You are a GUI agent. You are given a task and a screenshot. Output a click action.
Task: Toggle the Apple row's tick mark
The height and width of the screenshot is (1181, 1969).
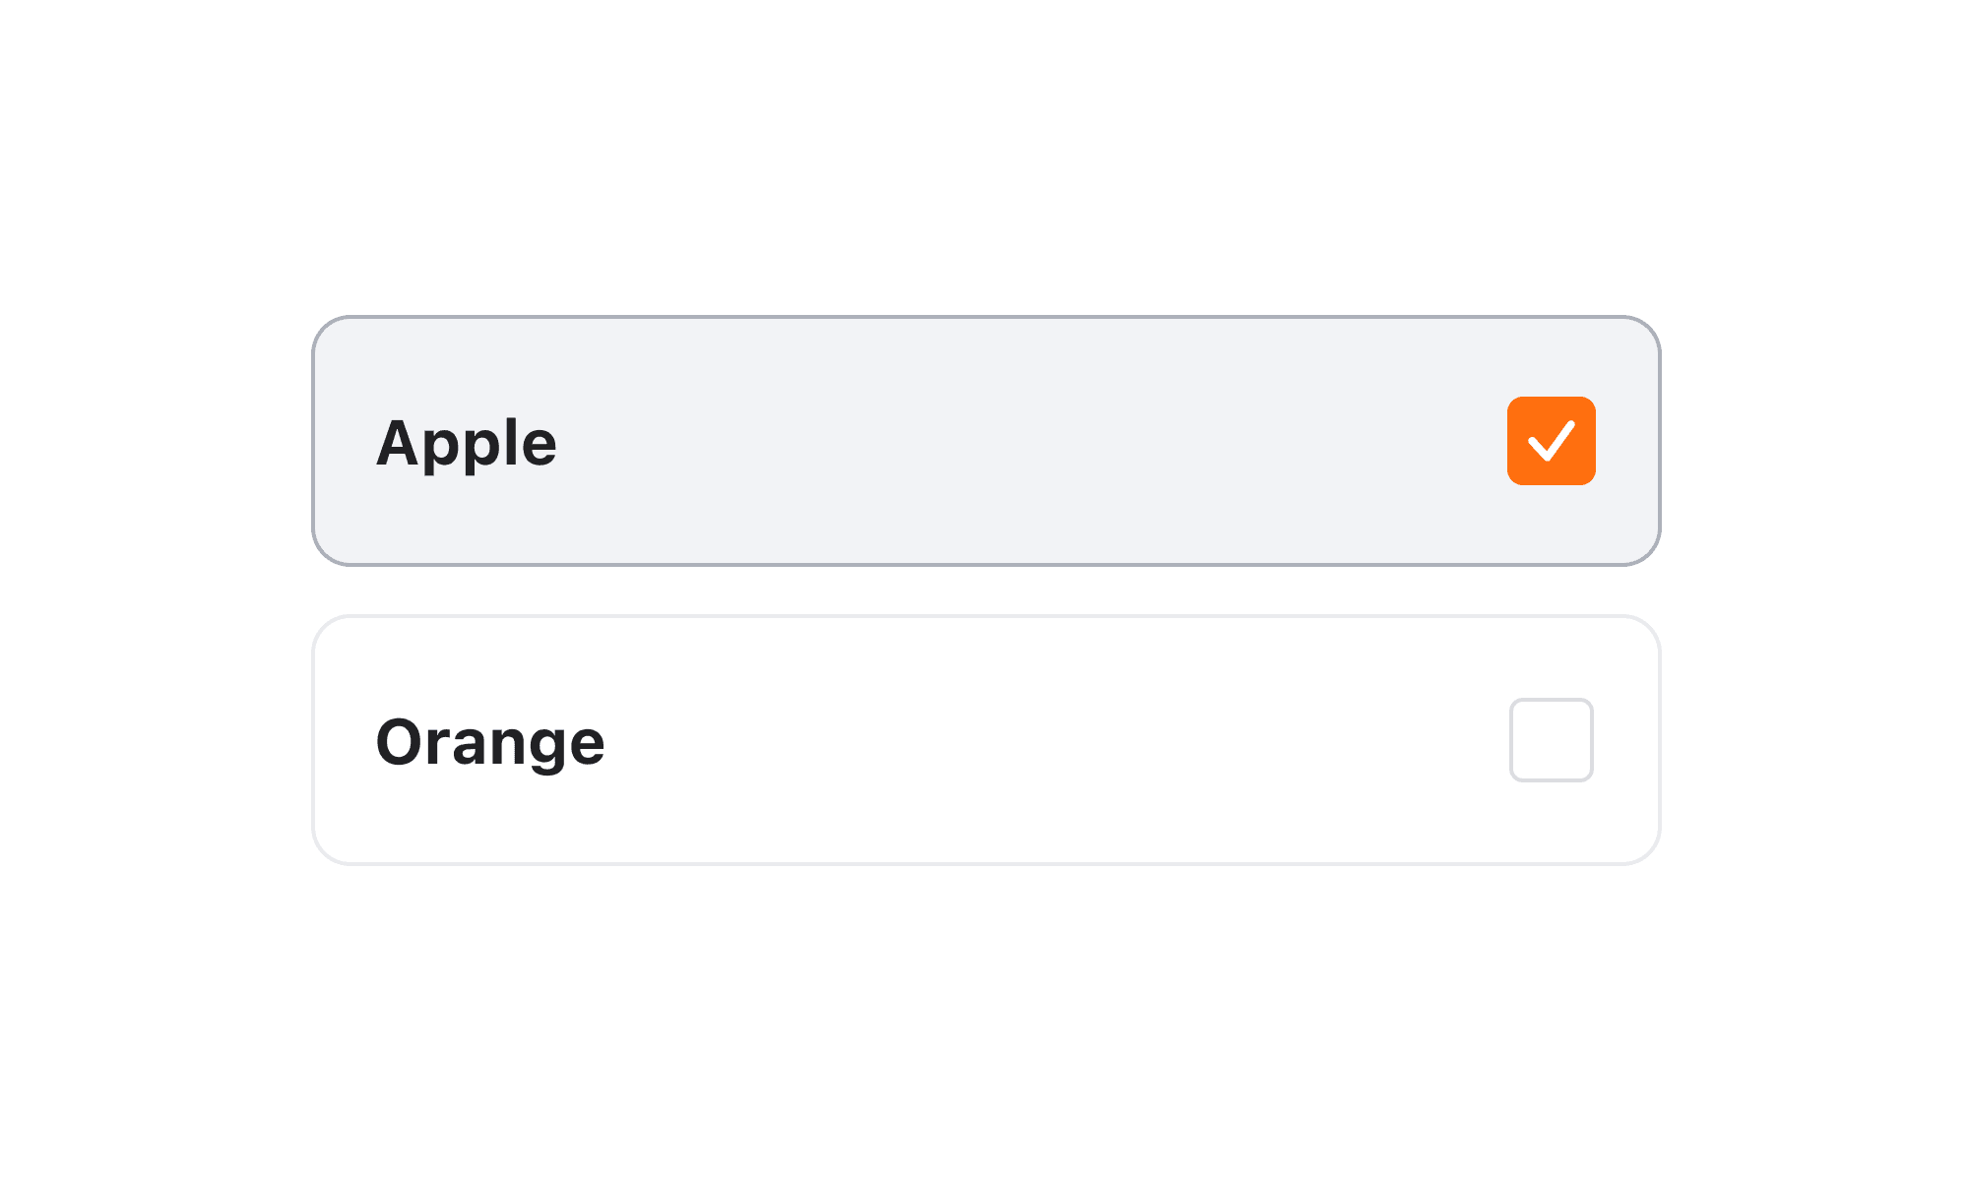coord(1552,441)
